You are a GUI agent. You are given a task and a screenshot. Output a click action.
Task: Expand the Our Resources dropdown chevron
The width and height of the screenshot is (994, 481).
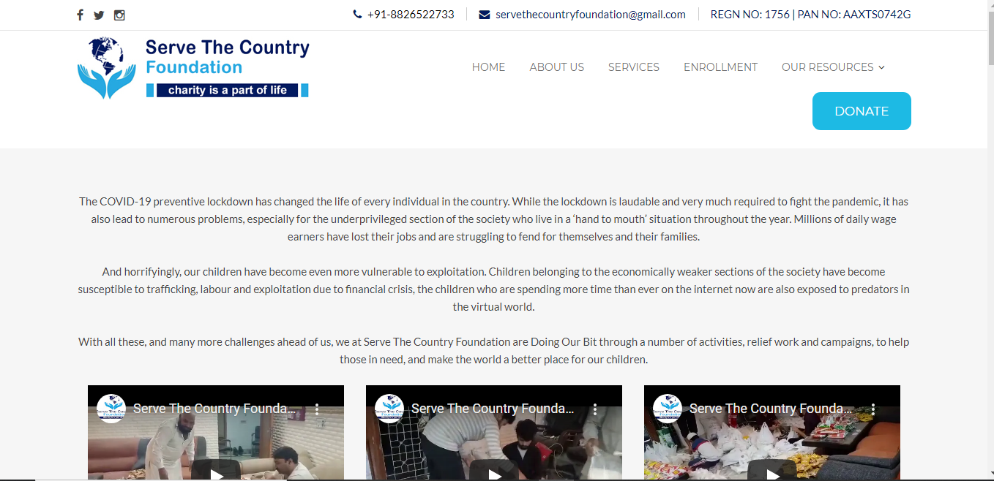click(x=881, y=67)
